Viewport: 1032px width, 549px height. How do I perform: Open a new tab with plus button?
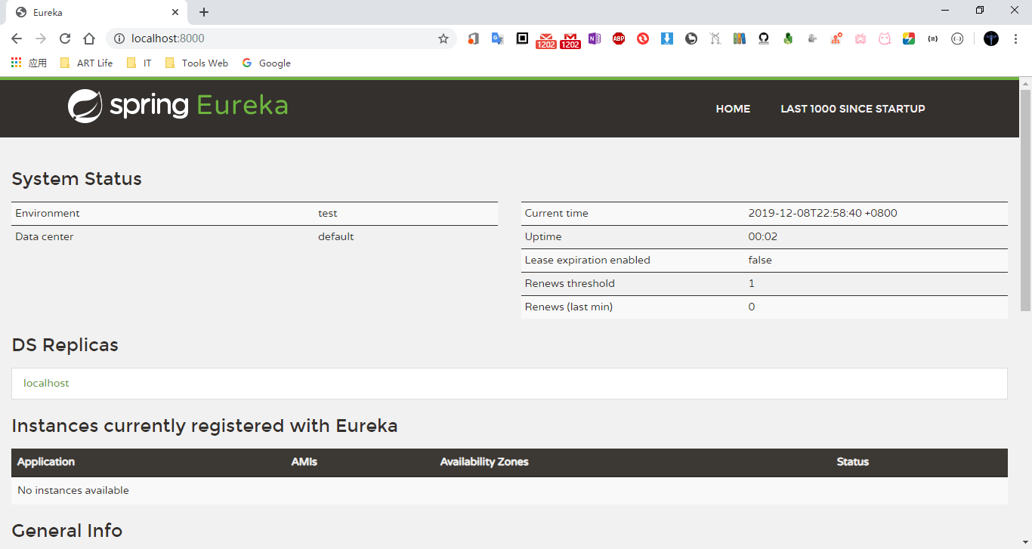(204, 12)
